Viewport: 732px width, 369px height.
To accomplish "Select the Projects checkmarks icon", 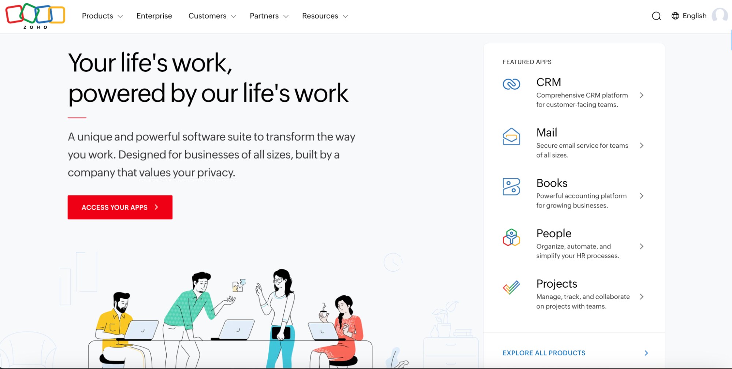I will 512,288.
